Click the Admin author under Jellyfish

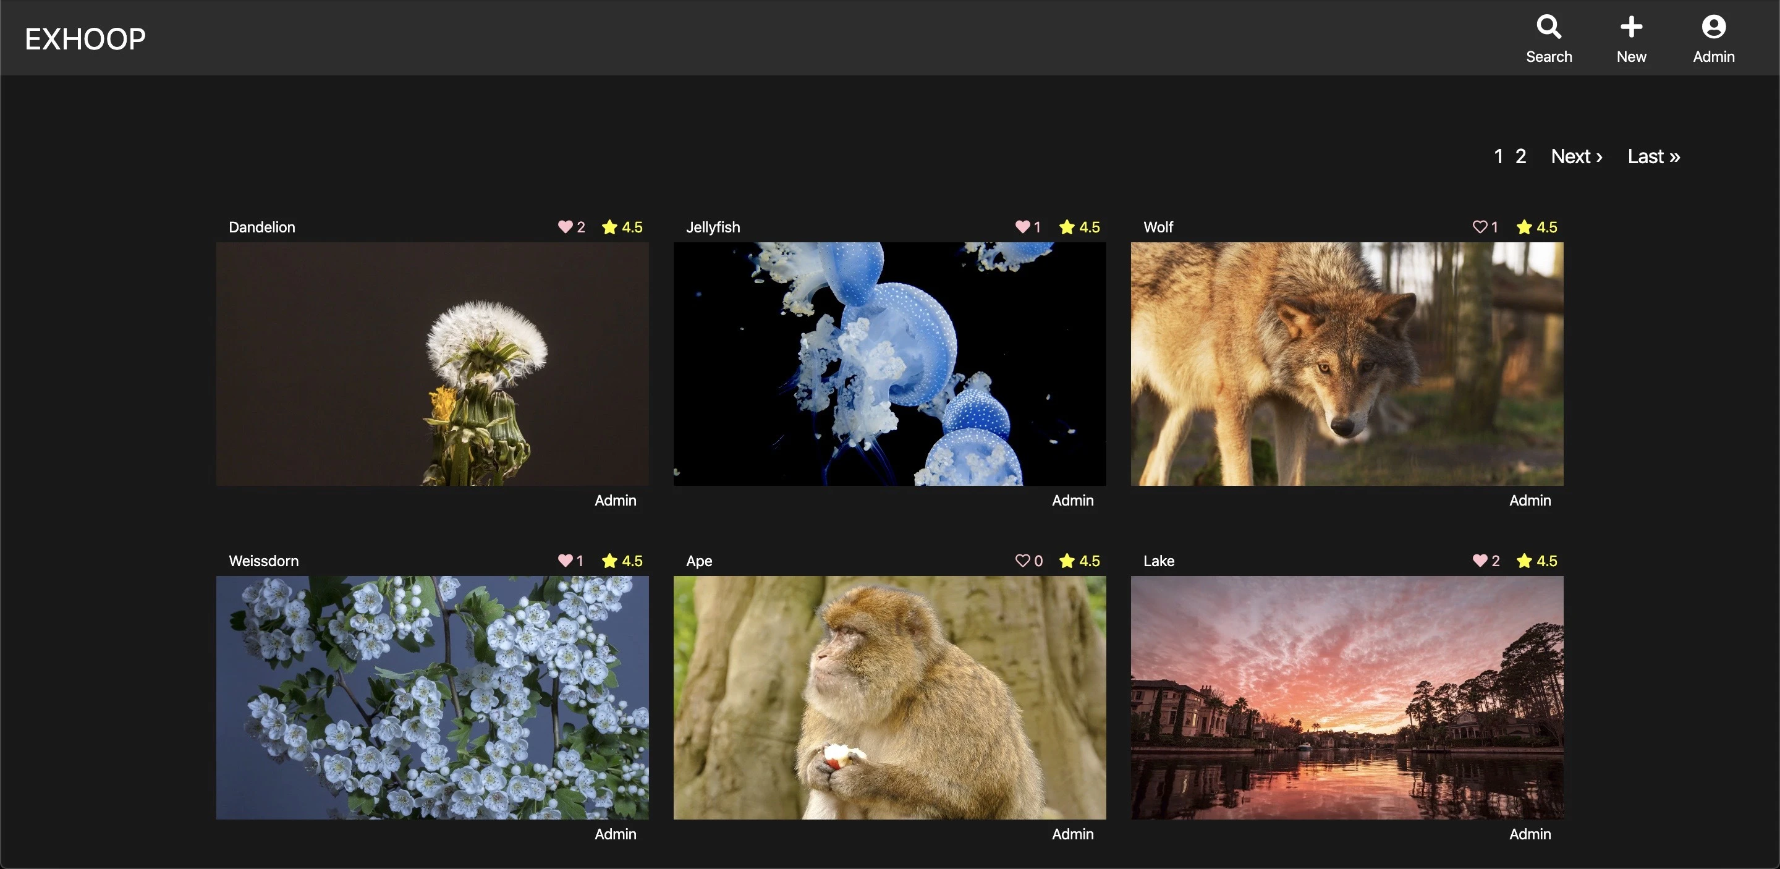tap(1072, 500)
